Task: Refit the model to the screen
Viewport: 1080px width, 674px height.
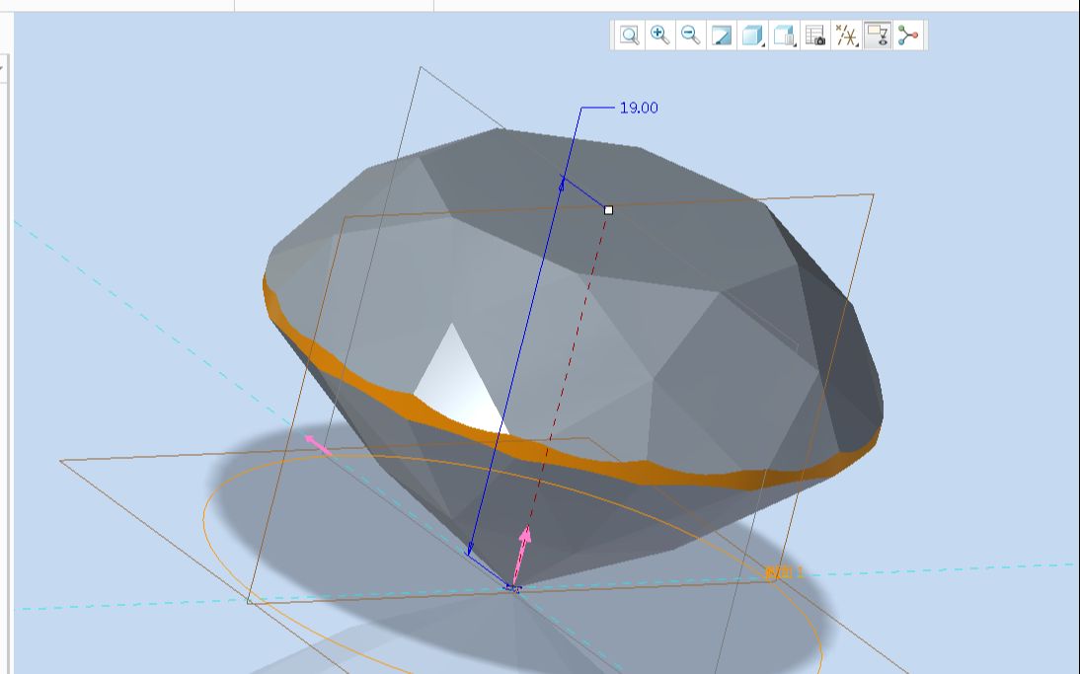Action: 628,34
